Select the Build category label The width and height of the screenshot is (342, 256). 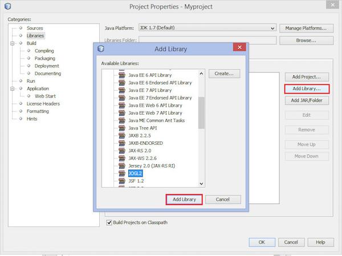31,43
